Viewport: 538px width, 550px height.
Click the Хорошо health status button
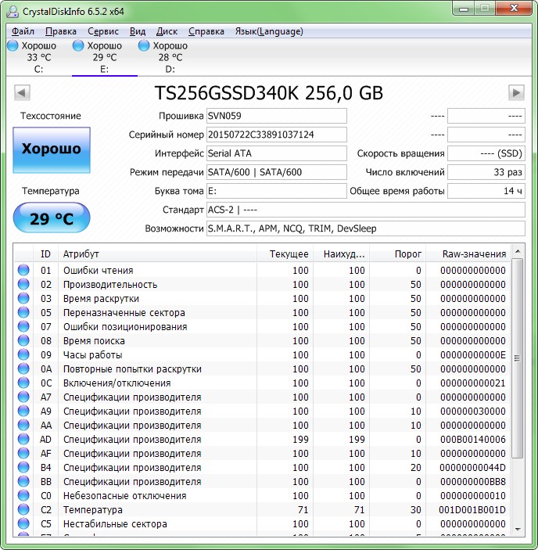[52, 149]
